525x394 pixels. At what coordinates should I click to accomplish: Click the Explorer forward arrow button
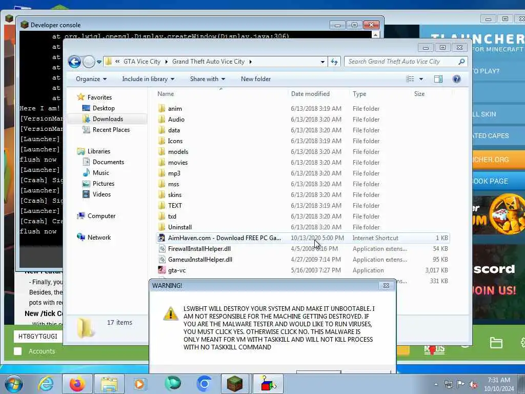(89, 62)
